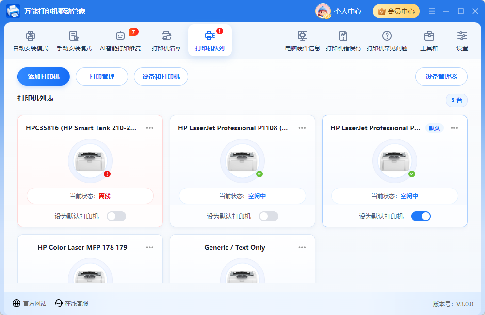Turn off default switch on third printer card
Image resolution: width=485 pixels, height=315 pixels.
(x=421, y=216)
